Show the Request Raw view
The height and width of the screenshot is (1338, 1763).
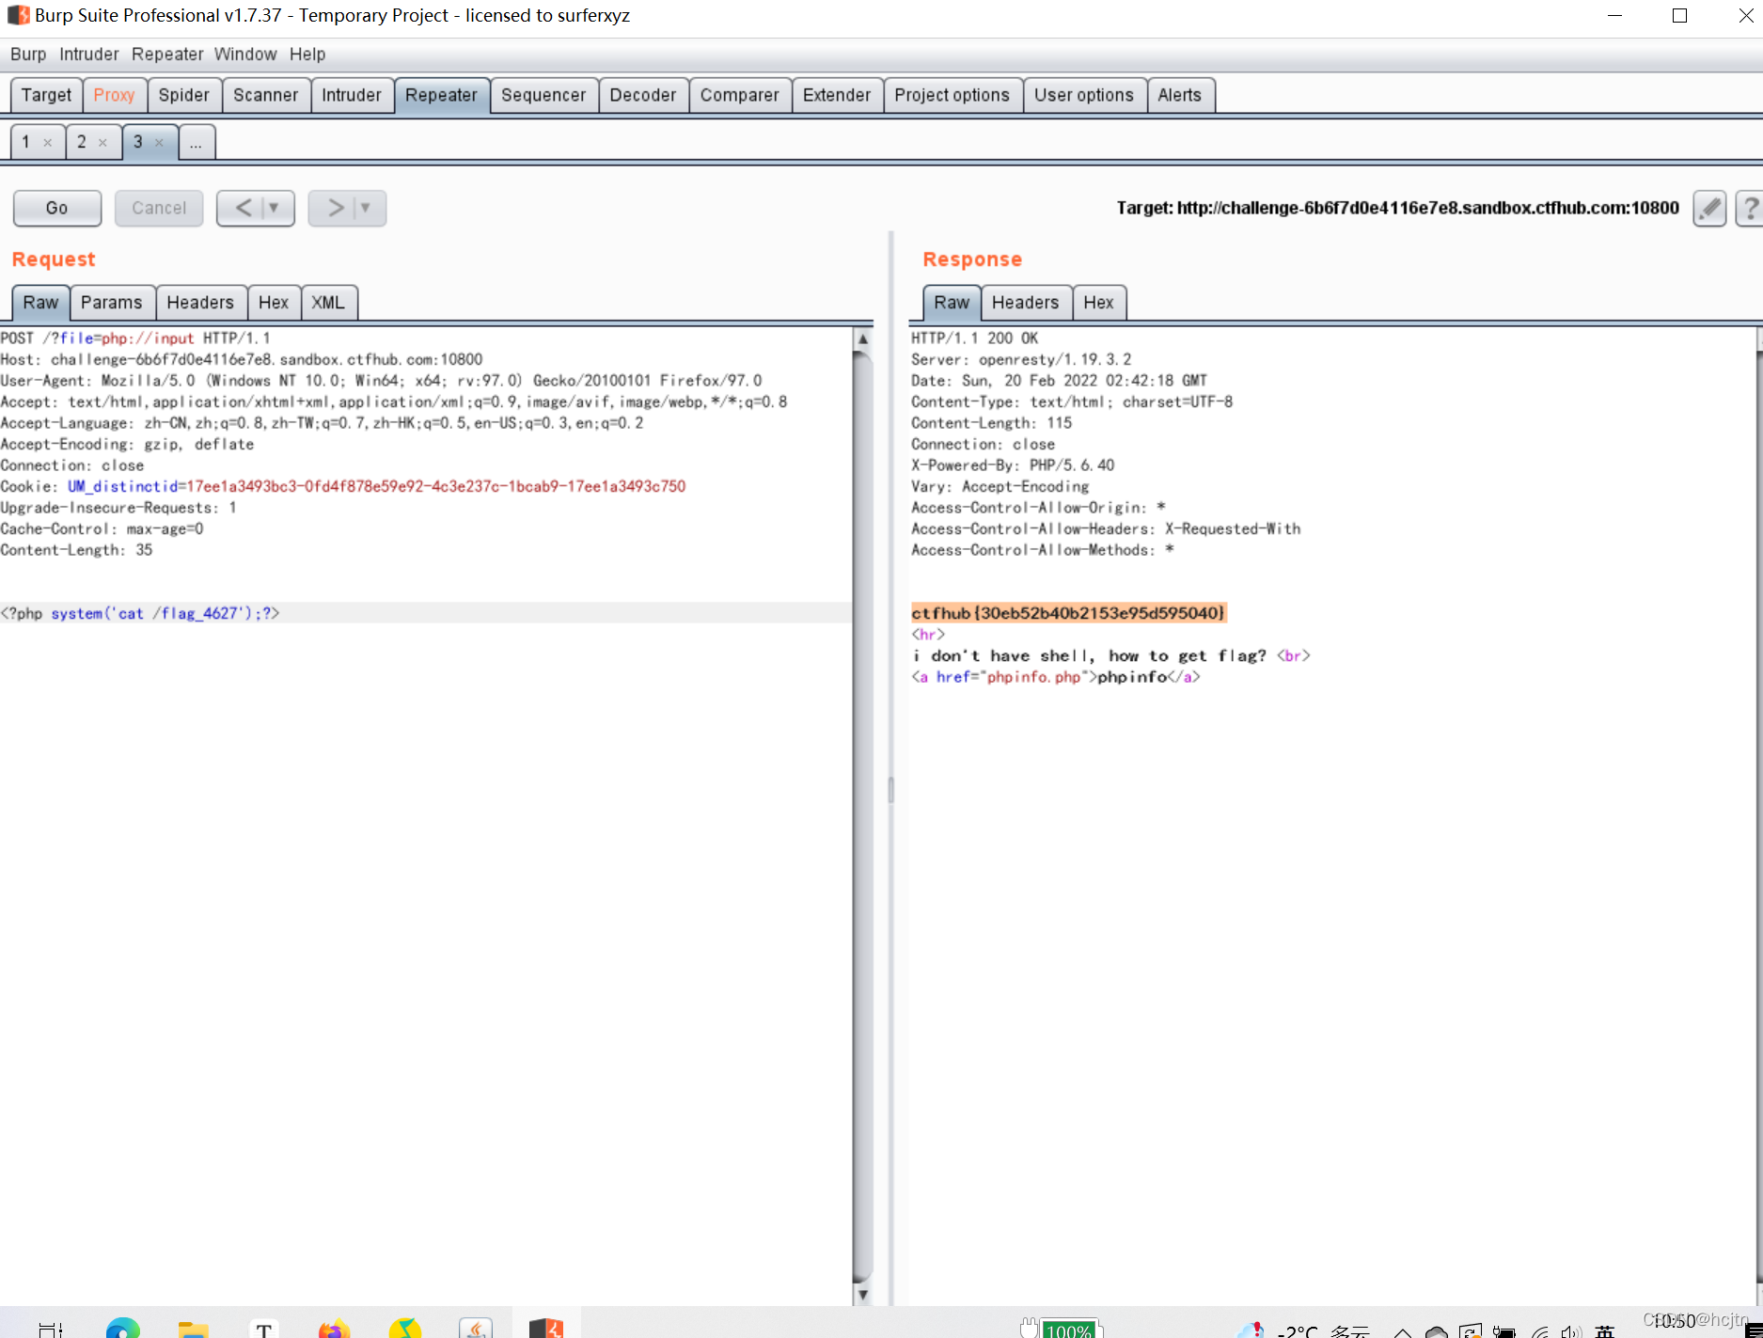pos(40,303)
